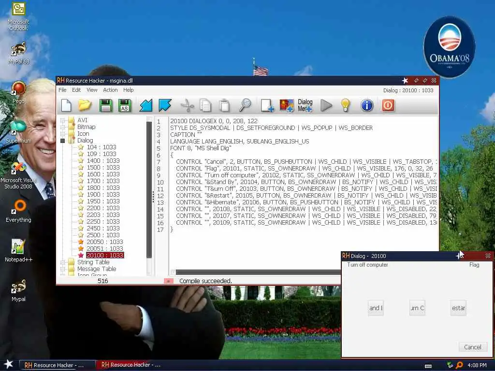
Task: Select dialog resource 1900 : 1033
Action: [x=103, y=194]
